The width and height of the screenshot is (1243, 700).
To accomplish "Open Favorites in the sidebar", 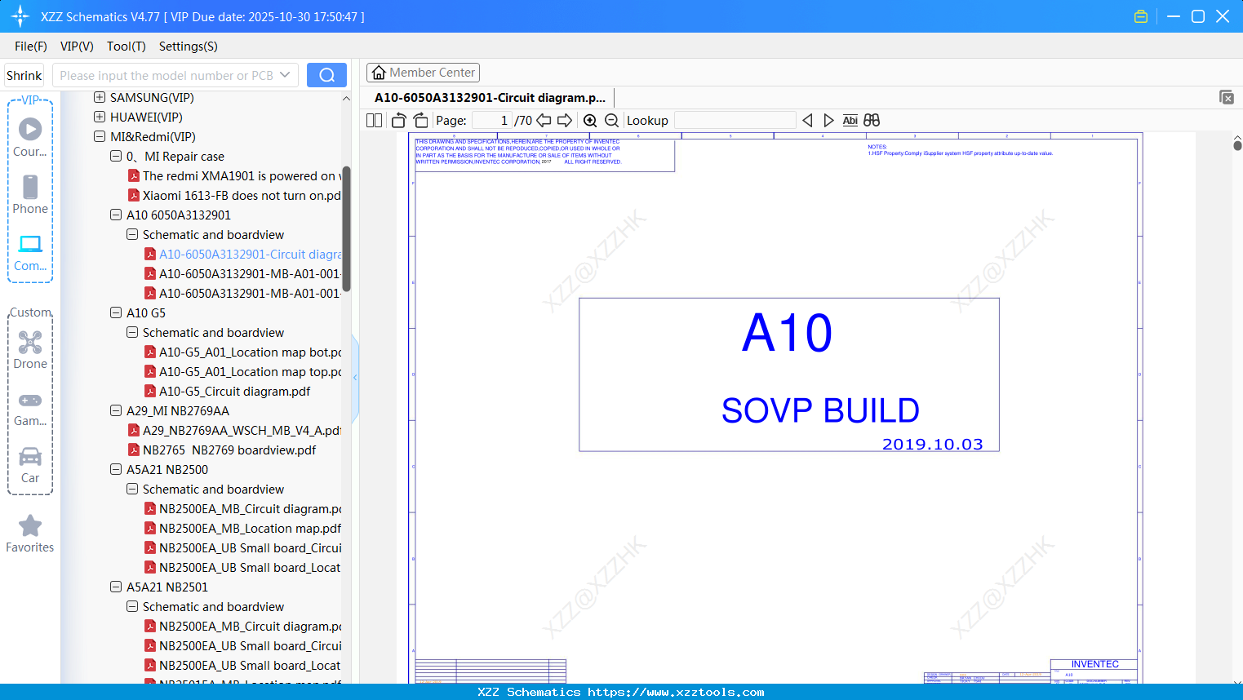I will 30,534.
